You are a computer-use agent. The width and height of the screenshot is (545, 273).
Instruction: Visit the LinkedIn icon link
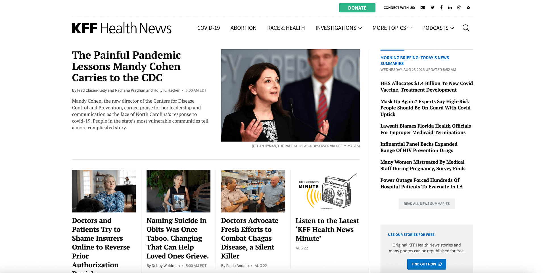click(x=450, y=8)
